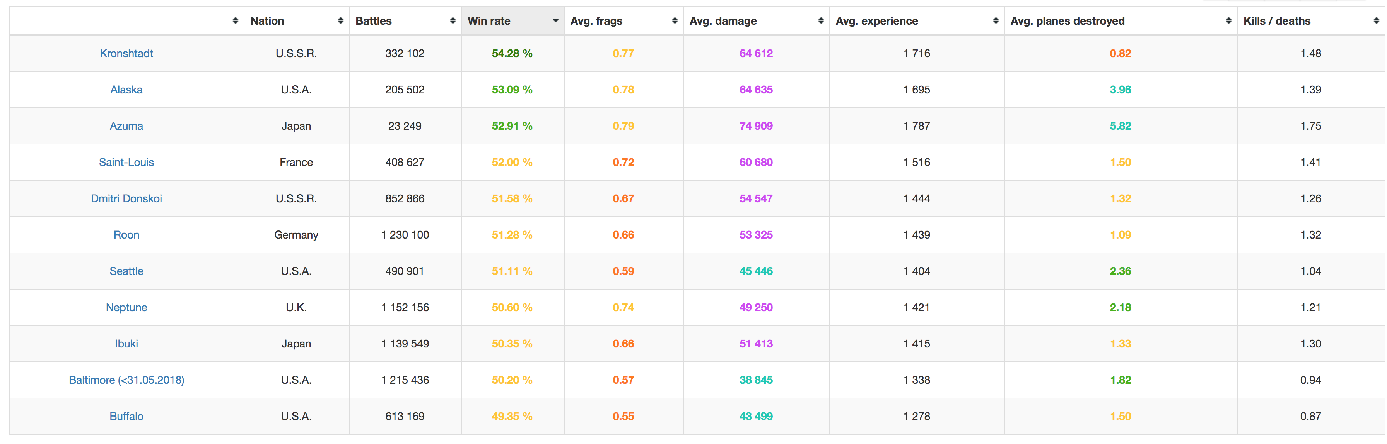
Task: Open the Alaska ship link
Action: [x=126, y=90]
